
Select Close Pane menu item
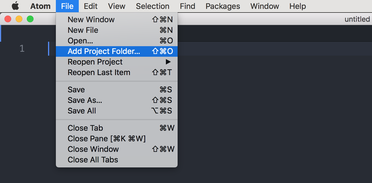(117, 139)
